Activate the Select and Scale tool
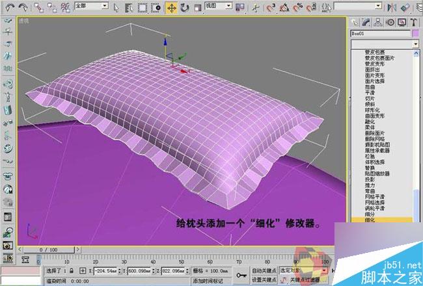 (198, 8)
